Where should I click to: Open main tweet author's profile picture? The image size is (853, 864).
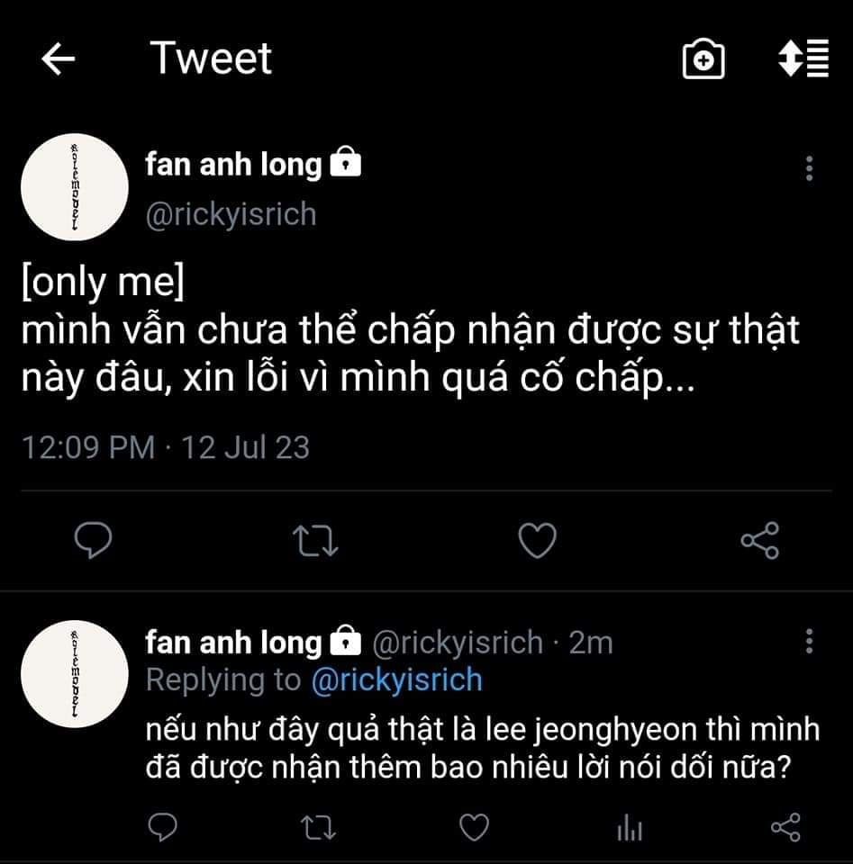(x=74, y=188)
